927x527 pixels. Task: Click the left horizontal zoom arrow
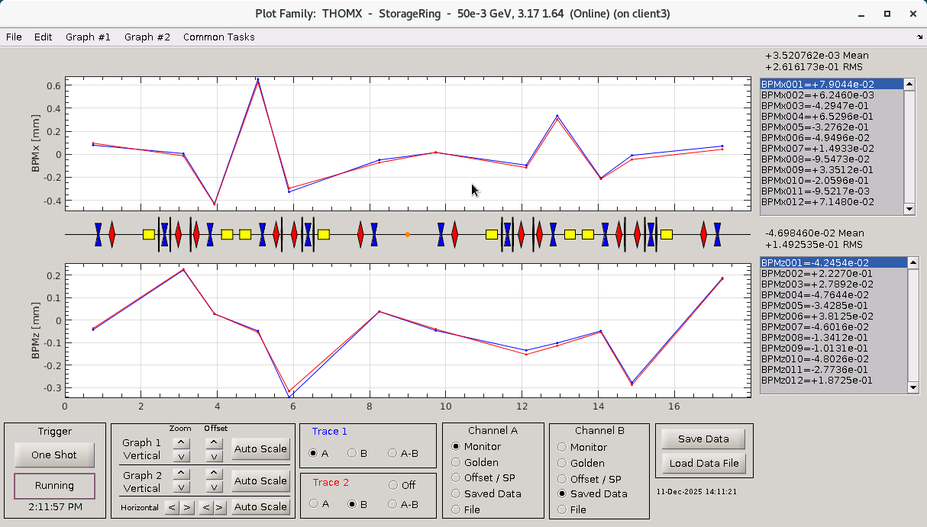pos(173,507)
